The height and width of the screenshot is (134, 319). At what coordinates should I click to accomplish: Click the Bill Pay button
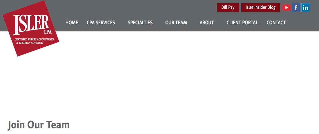tap(228, 8)
